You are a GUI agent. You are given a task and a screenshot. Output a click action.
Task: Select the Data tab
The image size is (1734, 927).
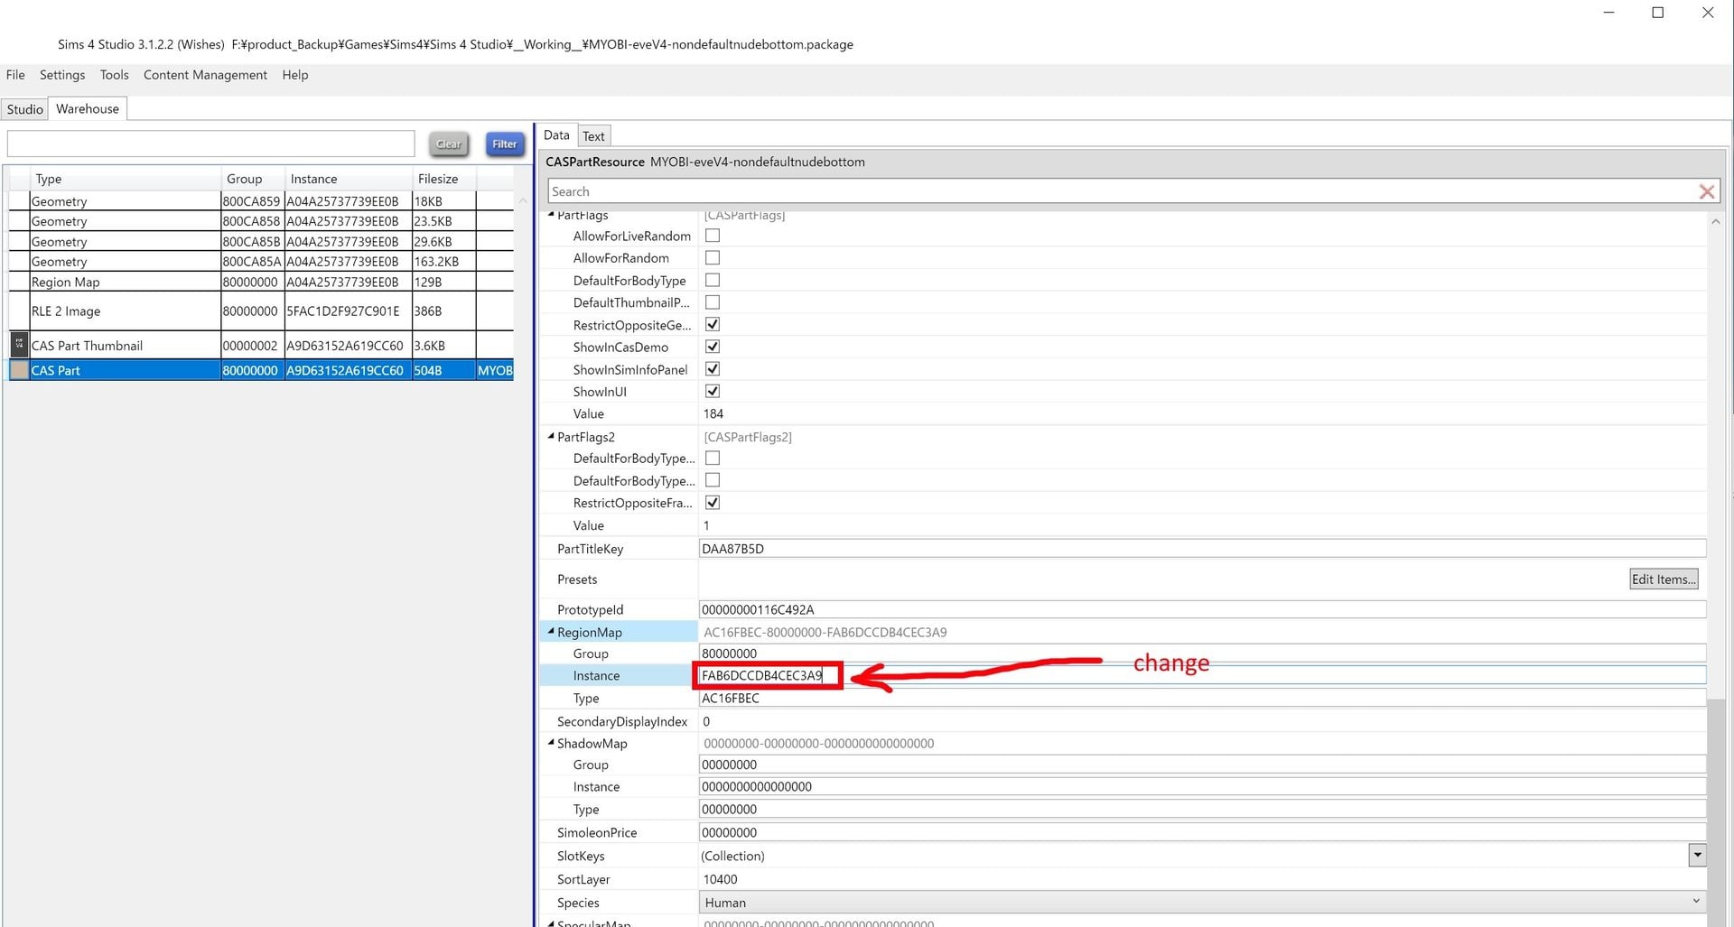click(556, 135)
